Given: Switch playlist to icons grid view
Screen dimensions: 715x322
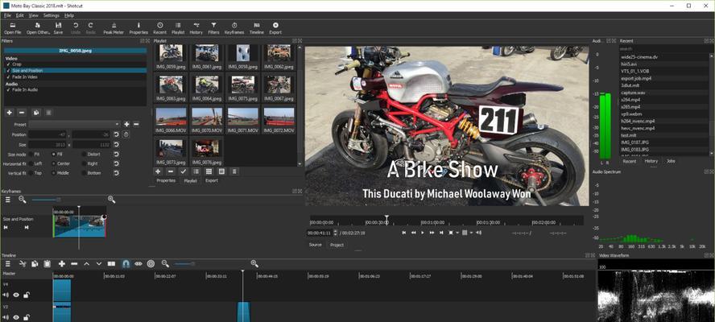Looking at the screenshot, I should point(209,171).
